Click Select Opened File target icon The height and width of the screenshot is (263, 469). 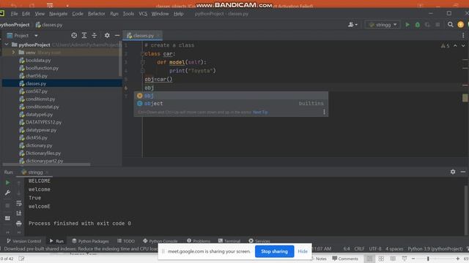(74, 36)
